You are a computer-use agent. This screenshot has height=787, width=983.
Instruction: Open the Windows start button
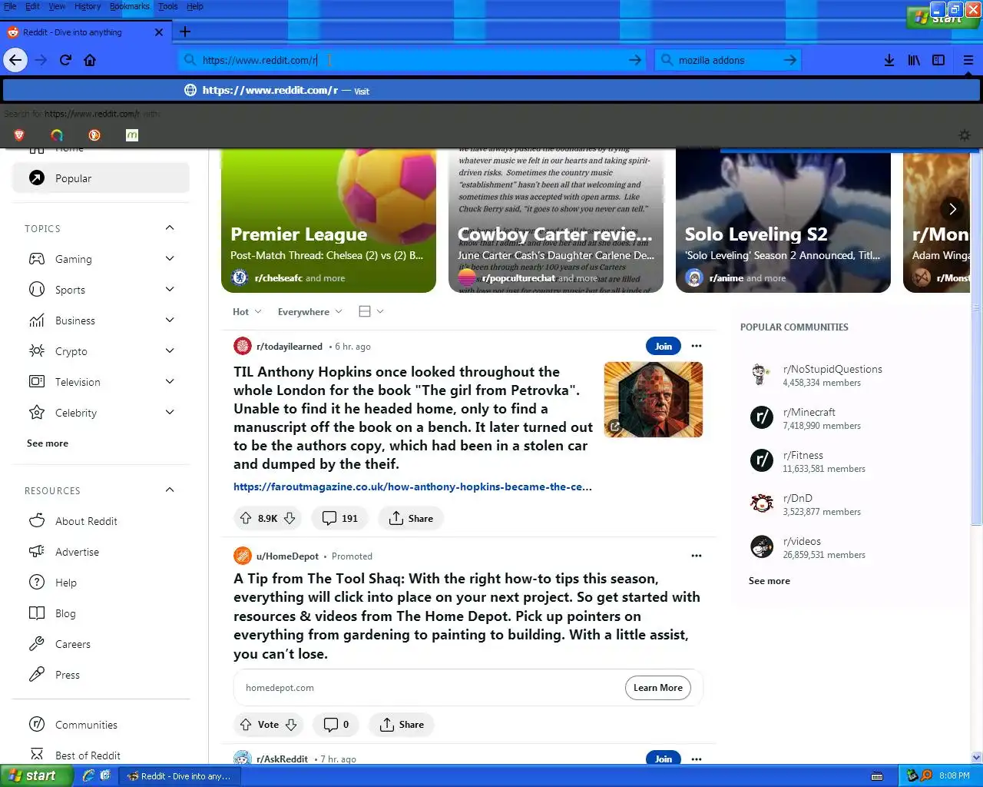click(x=36, y=776)
